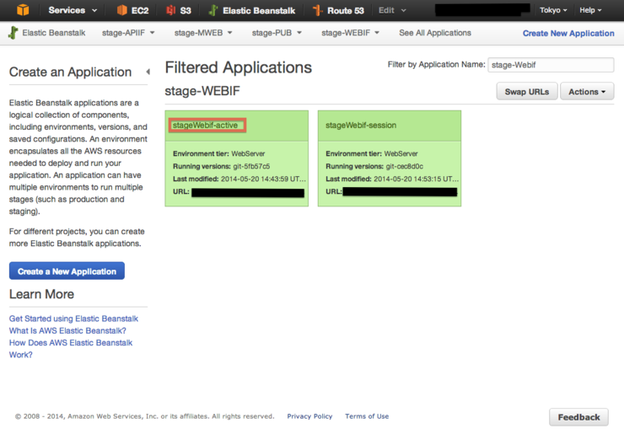
Task: Open the stageWebif-active environment
Action: [205, 126]
